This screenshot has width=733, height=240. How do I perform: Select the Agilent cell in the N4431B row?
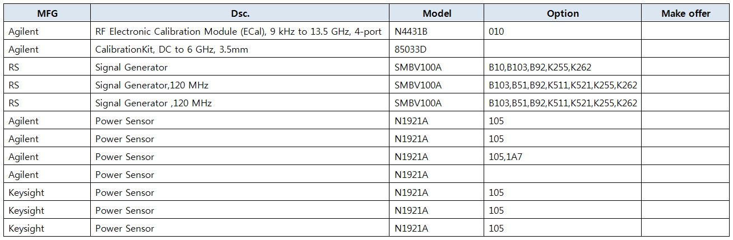click(24, 31)
